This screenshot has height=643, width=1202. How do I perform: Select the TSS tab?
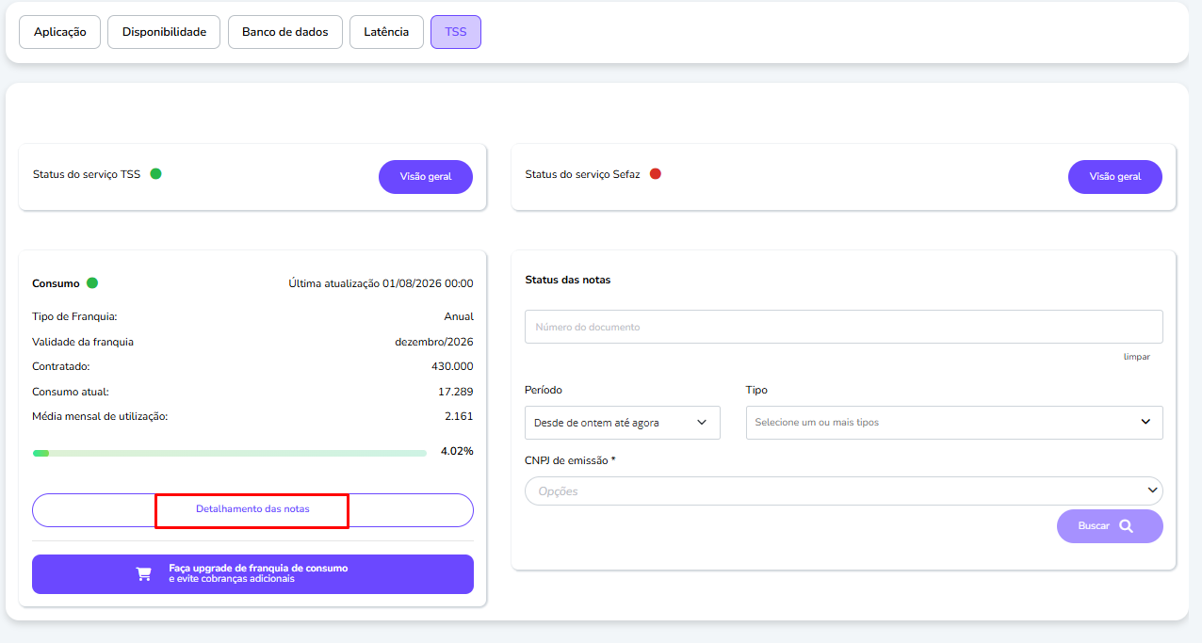coord(456,32)
